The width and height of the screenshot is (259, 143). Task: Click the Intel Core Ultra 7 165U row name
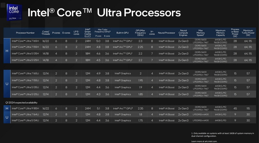(x=25, y=73)
